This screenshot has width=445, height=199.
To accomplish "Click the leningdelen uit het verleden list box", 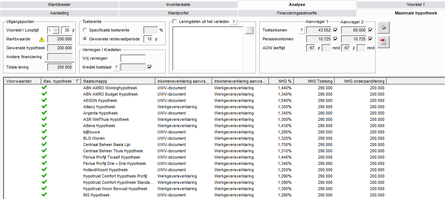I will 208,48.
